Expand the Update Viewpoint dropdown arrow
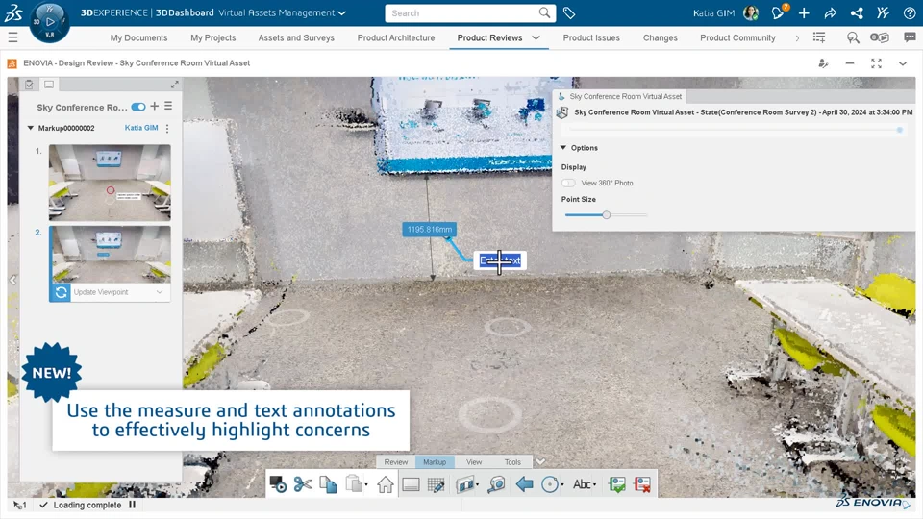The image size is (923, 519). (x=160, y=292)
